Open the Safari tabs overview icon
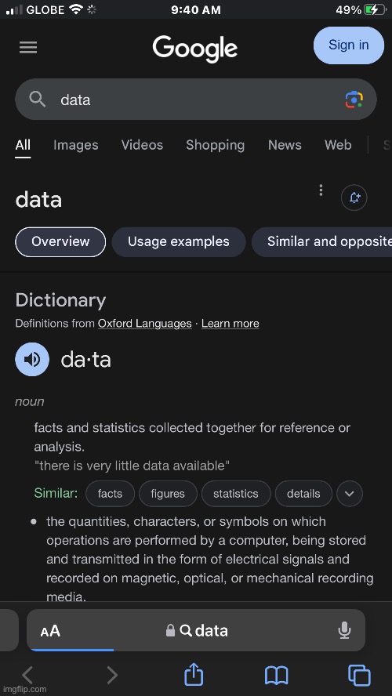392x696 pixels. [359, 675]
